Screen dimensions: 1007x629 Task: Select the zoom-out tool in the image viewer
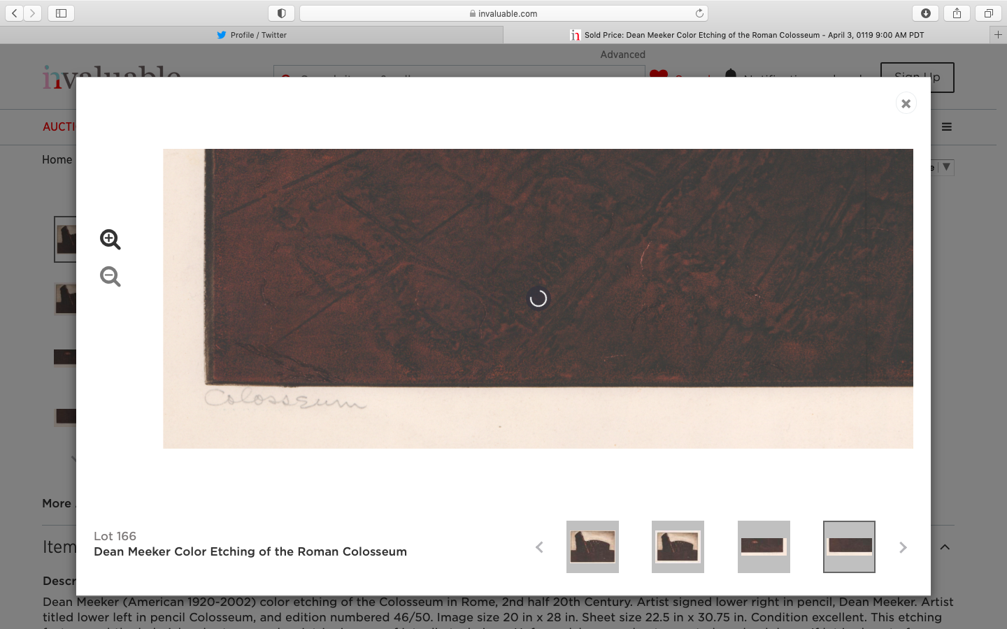pyautogui.click(x=110, y=276)
